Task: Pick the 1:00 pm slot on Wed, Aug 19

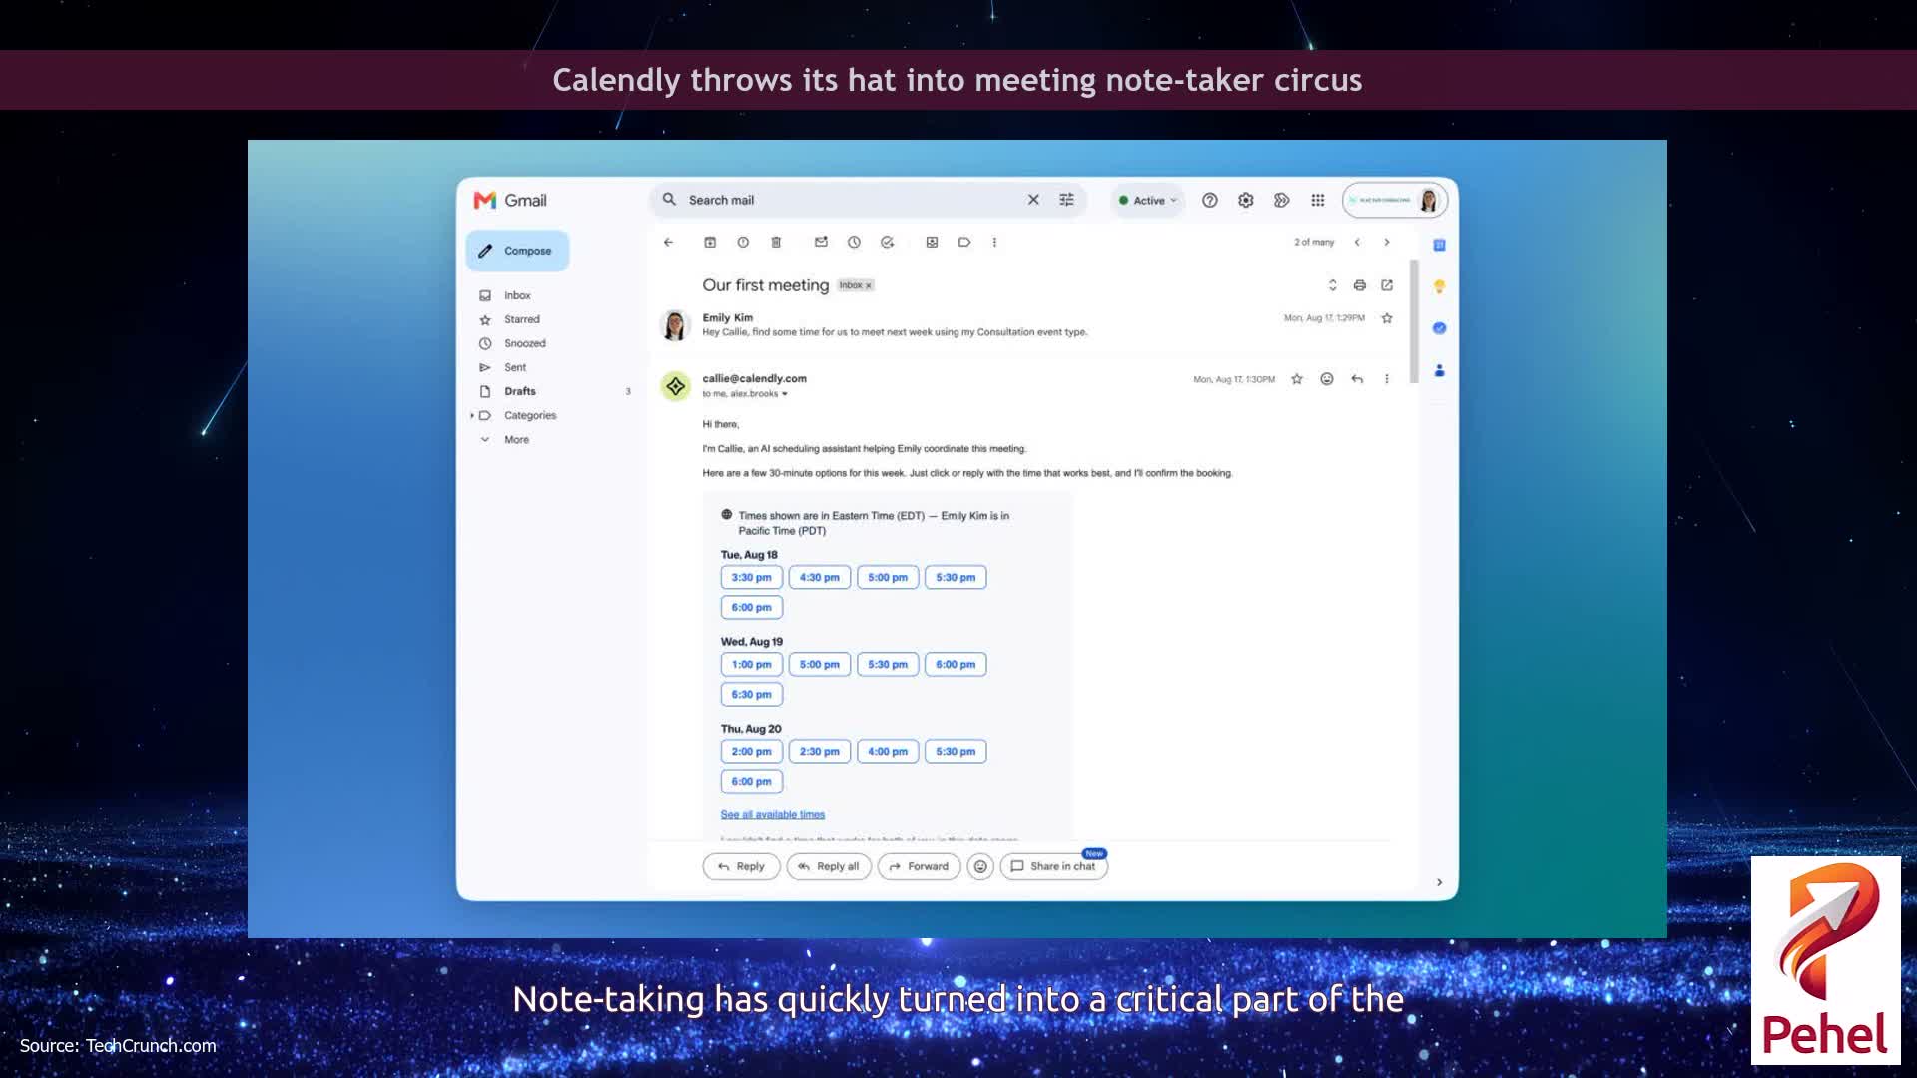Action: click(x=751, y=664)
